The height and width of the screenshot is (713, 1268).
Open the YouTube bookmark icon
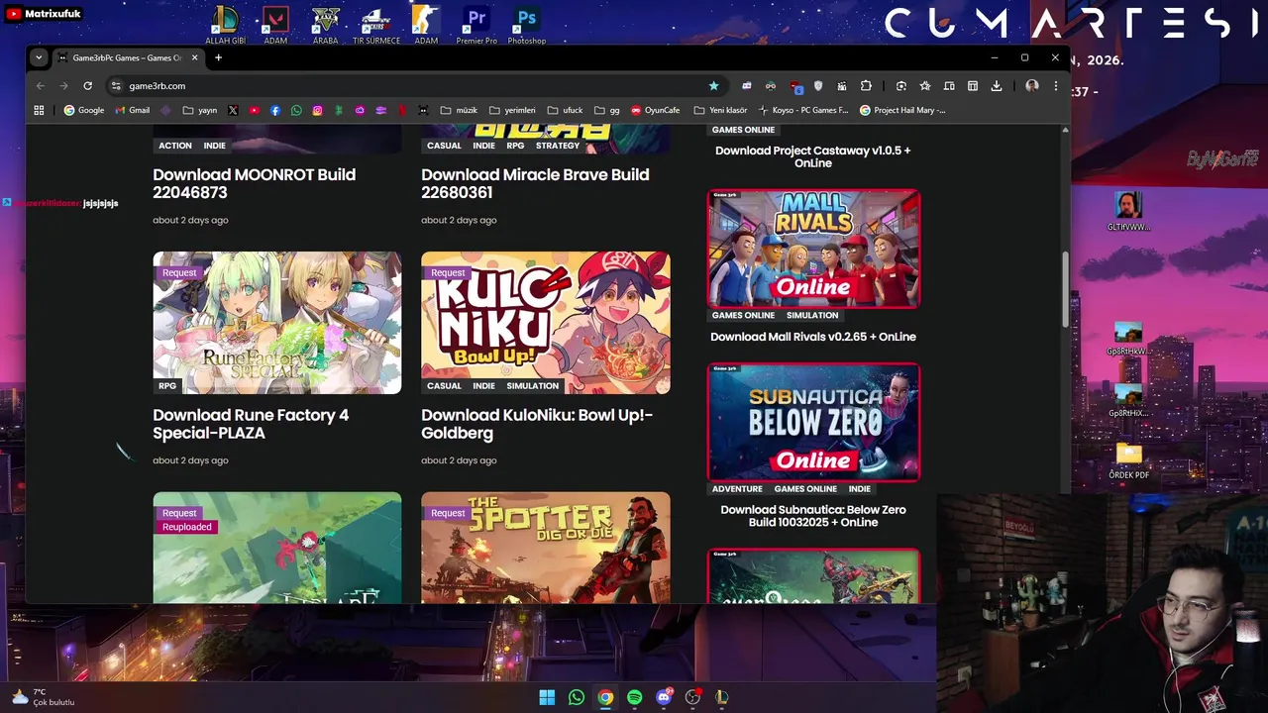tap(255, 110)
